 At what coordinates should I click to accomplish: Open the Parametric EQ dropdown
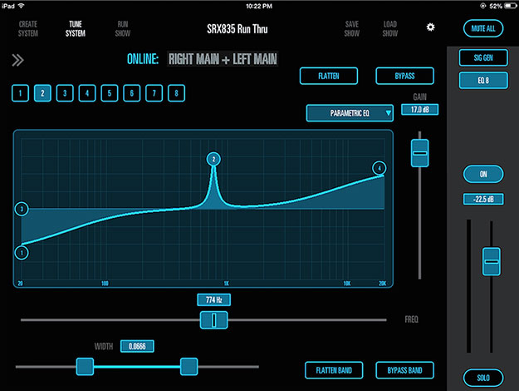[x=350, y=113]
